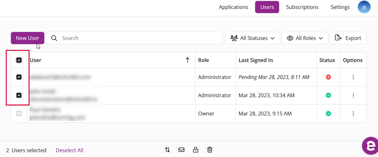Click the red pending status icon
Screen dimensions: 378x157
coord(328,77)
